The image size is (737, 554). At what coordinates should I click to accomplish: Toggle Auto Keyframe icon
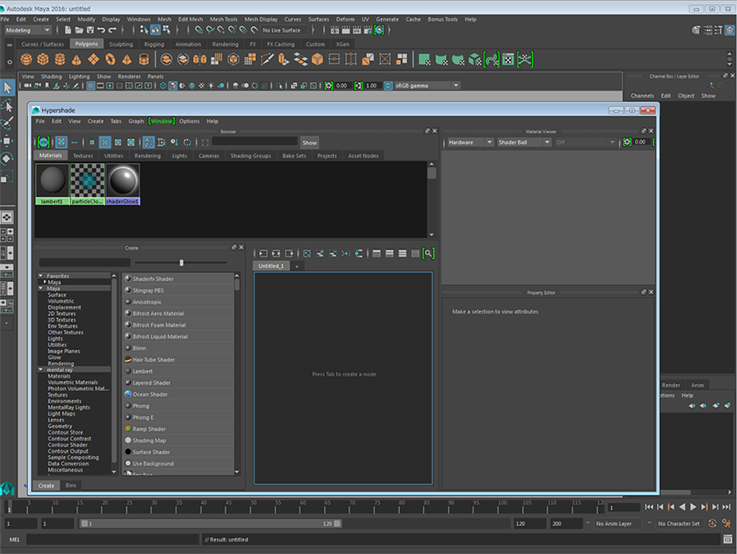[713, 524]
